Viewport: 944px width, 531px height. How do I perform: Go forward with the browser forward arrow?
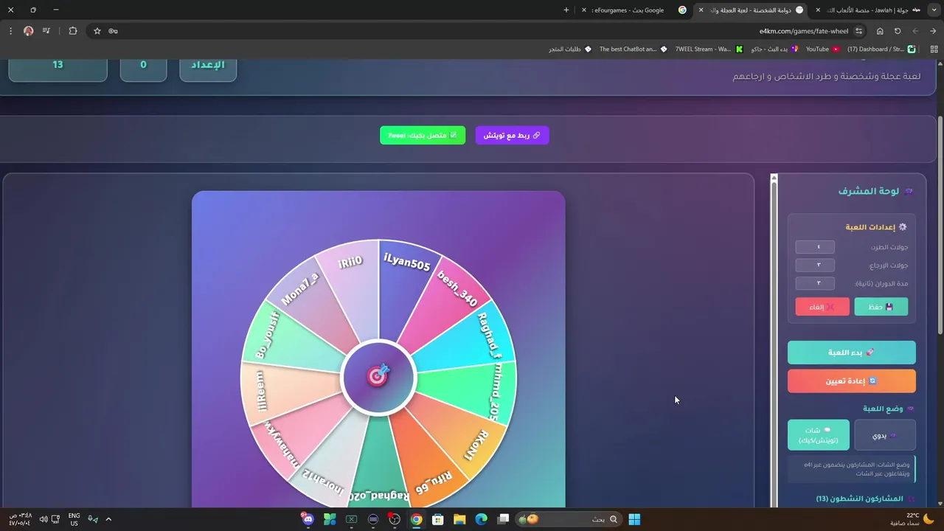915,31
